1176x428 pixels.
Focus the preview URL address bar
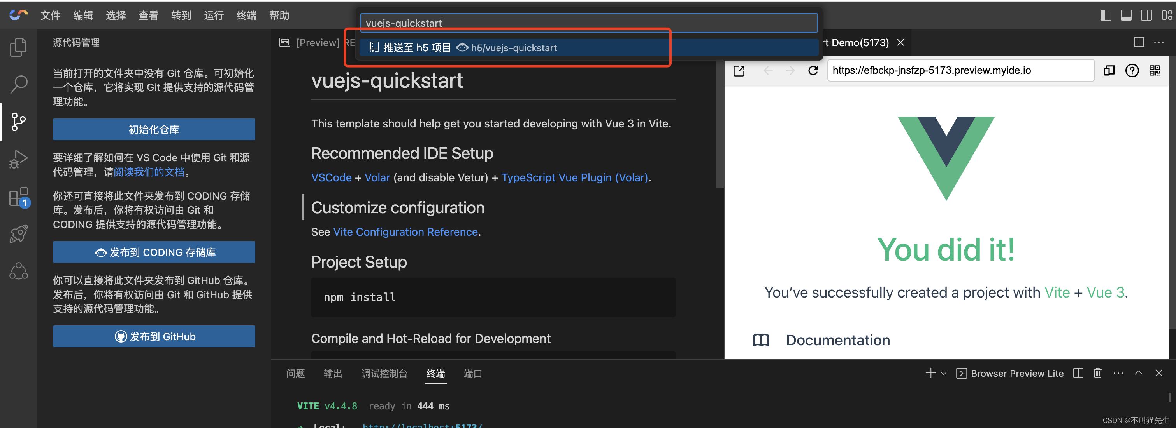pos(960,71)
